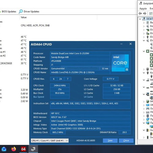This screenshot has height=153, width=153.
Task: Open the AIDA64 icon on the taskbar
Action: coord(23,149)
